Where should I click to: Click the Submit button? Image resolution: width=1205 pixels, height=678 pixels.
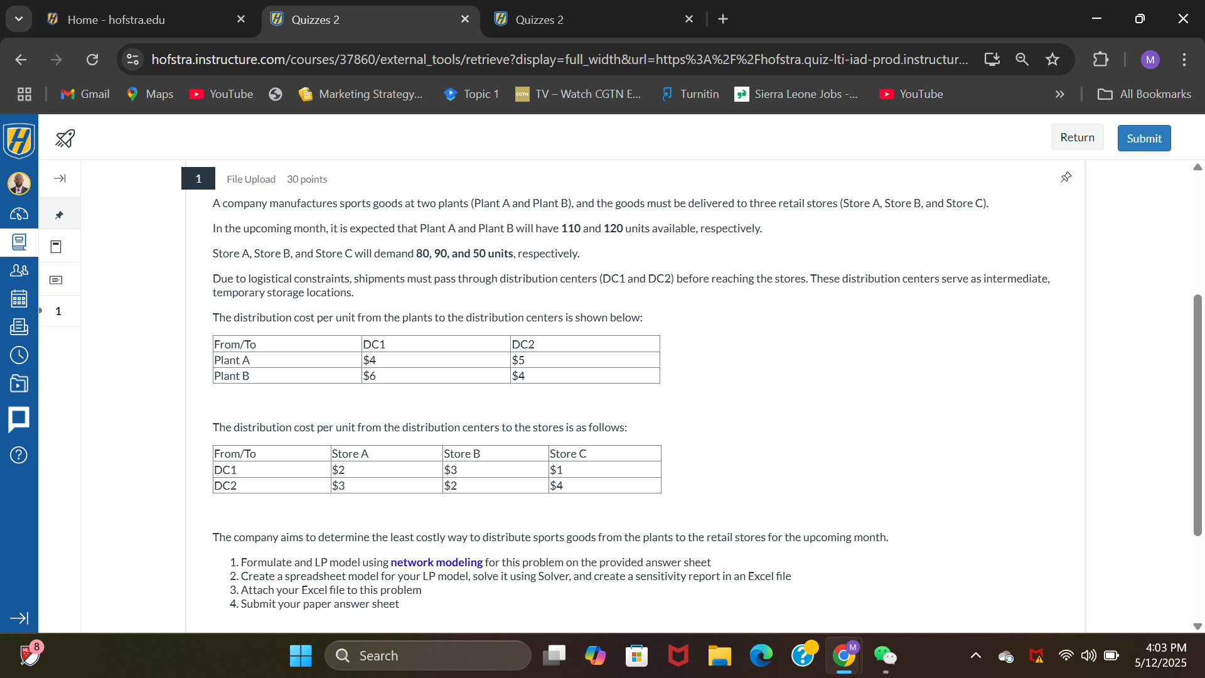[1143, 138]
